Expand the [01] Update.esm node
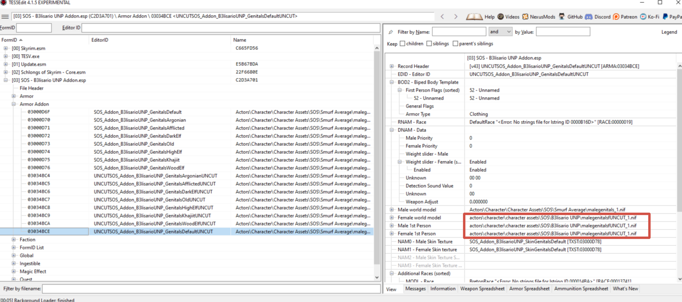This screenshot has width=682, height=302. point(6,64)
